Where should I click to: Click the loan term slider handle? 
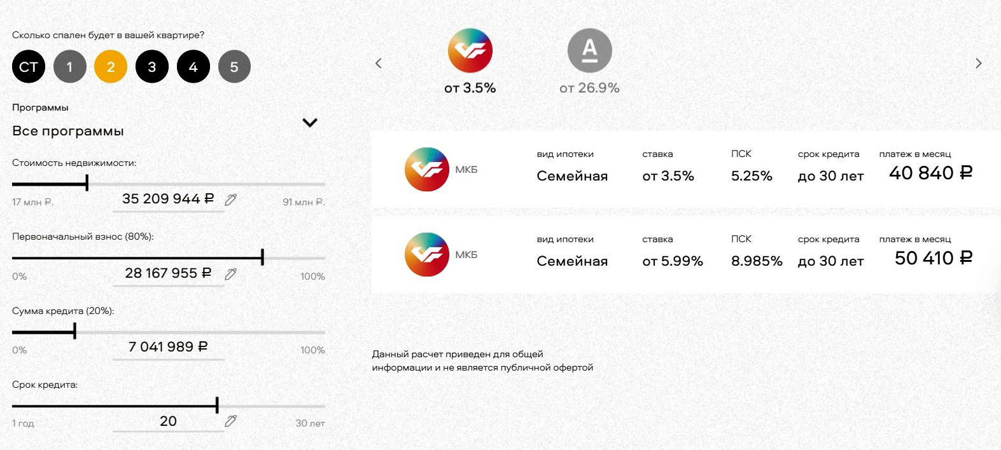(x=217, y=405)
